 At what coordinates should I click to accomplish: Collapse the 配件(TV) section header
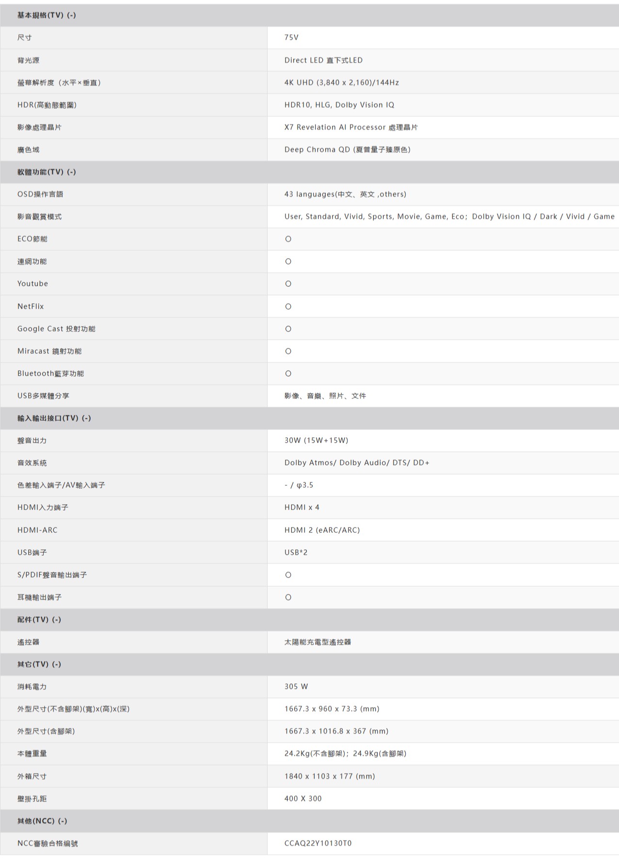click(x=39, y=619)
